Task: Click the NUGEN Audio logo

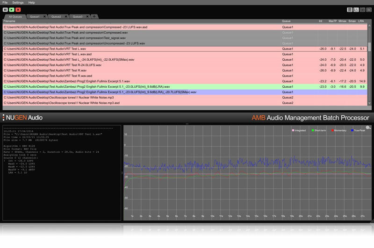Action: pos(22,118)
